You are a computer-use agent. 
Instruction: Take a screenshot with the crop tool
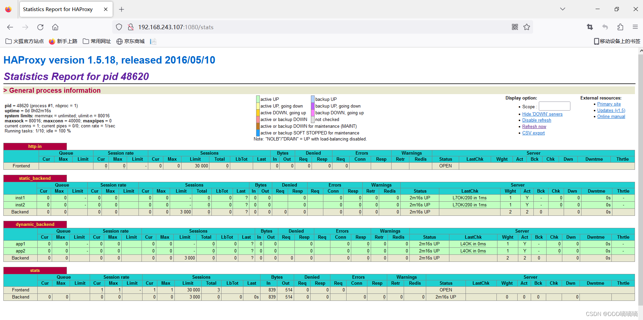(x=590, y=27)
